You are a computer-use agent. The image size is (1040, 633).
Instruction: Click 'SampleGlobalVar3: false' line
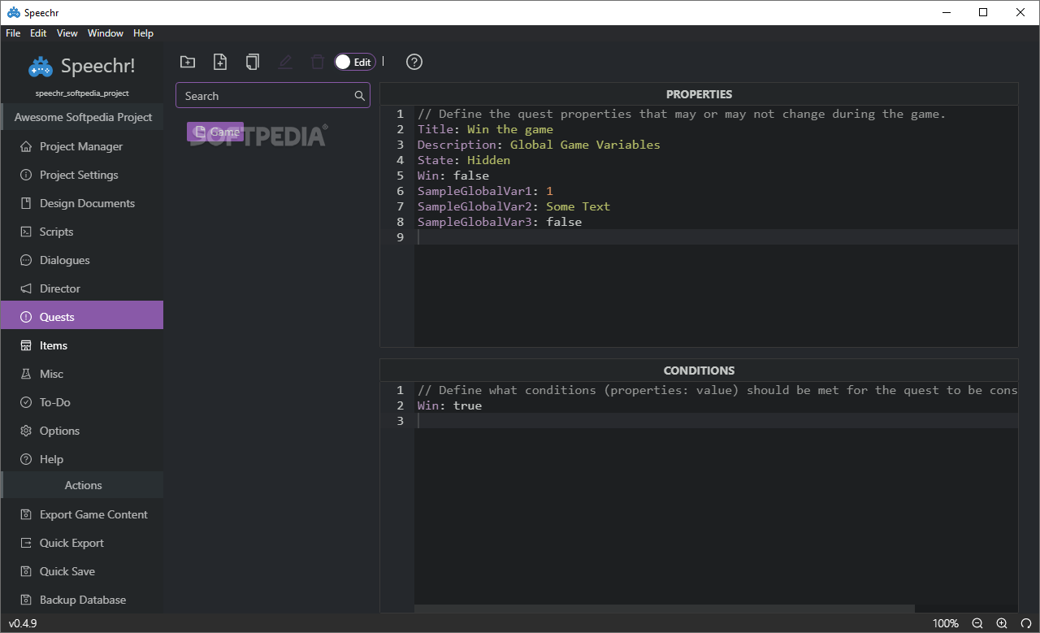[x=500, y=222]
